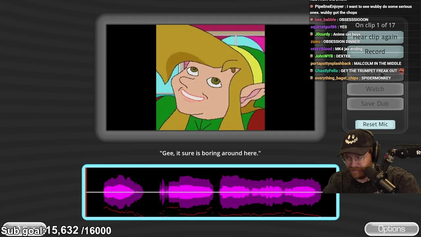Click the badge icon beside J0ourdy
The width and height of the screenshot is (421, 237).
(x=312, y=34)
